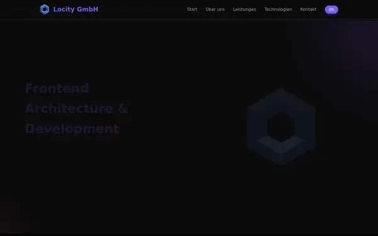The image size is (378, 236).
Task: Go to the Start menu item
Action: pyautogui.click(x=192, y=9)
